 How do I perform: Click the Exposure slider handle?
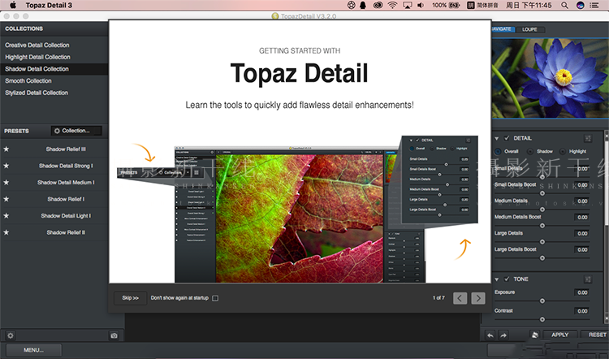click(542, 301)
